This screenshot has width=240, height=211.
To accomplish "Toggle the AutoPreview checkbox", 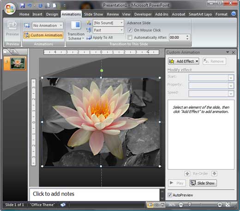I will tap(170, 195).
